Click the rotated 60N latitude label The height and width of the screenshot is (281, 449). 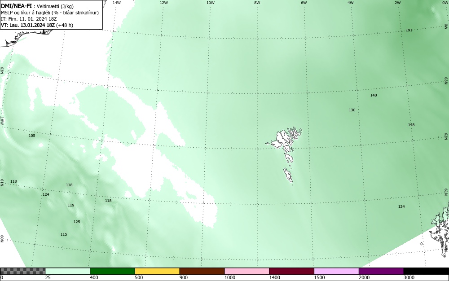click(x=2, y=239)
